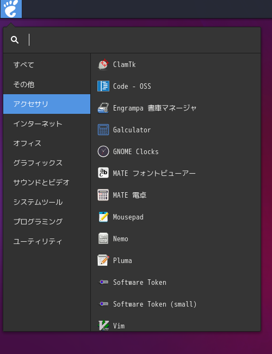The width and height of the screenshot is (272, 354).
Task: Click the Pluma label
Action: coord(122,260)
